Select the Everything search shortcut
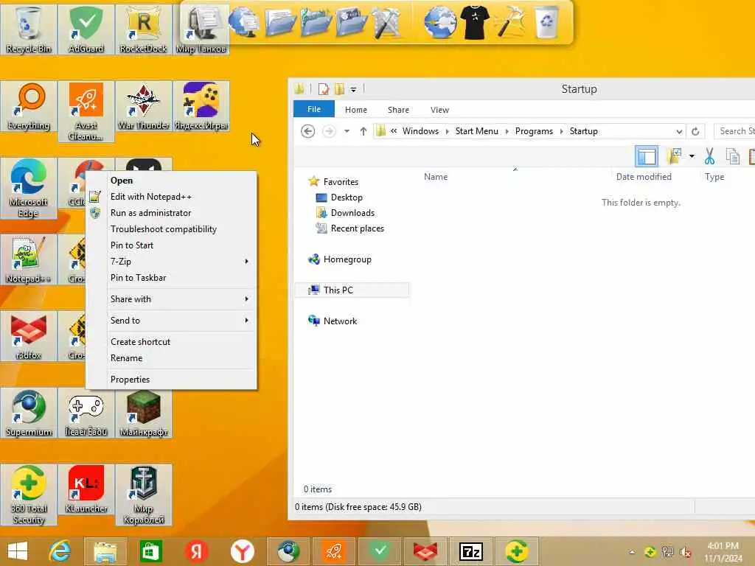 click(29, 106)
